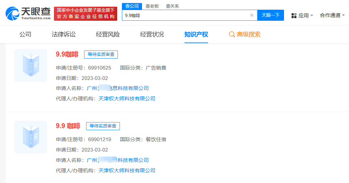Open the 经营状况 results tab
Image resolution: width=349 pixels, height=183 pixels.
pyautogui.click(x=152, y=34)
